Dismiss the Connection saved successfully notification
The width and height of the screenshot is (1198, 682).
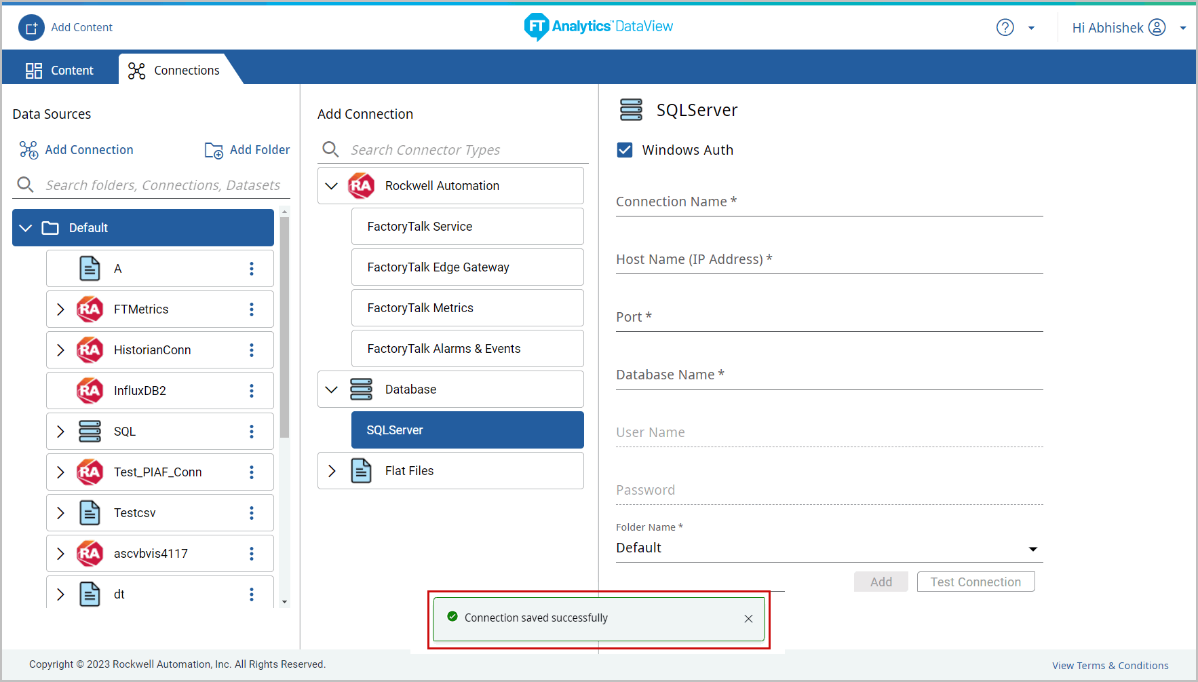pyautogui.click(x=748, y=618)
